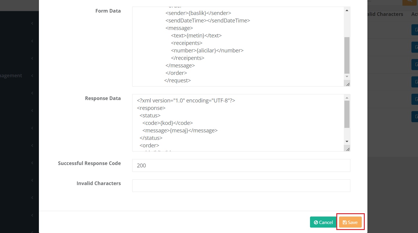This screenshot has height=233, width=418.
Task: Select the management item in the sidebar
Action: [x=11, y=76]
